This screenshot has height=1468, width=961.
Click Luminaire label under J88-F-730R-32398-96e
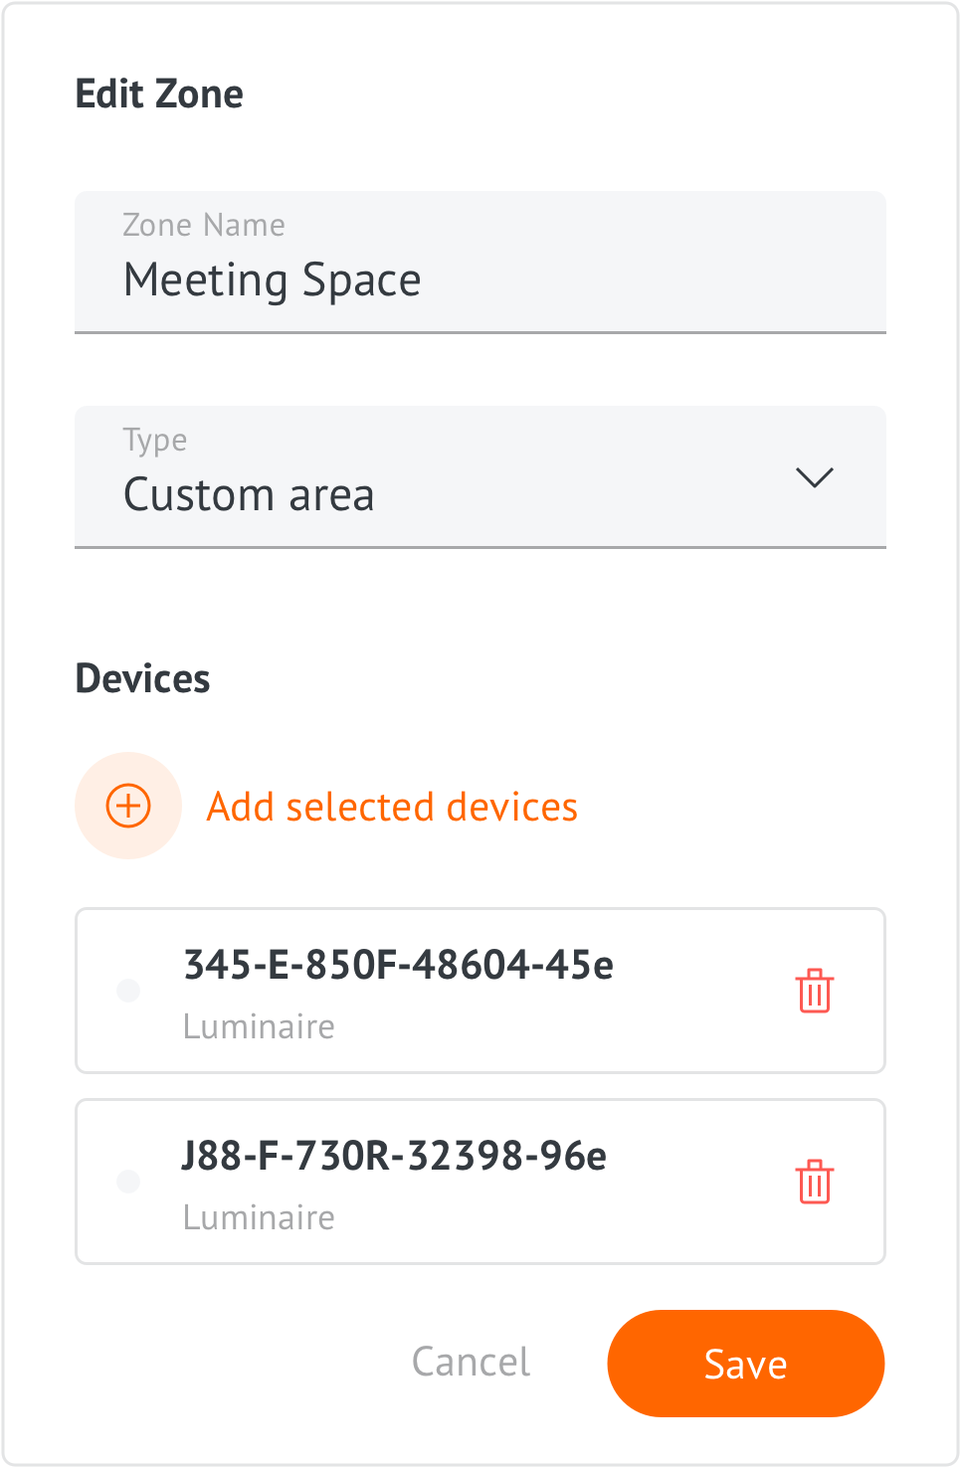[x=260, y=1217]
